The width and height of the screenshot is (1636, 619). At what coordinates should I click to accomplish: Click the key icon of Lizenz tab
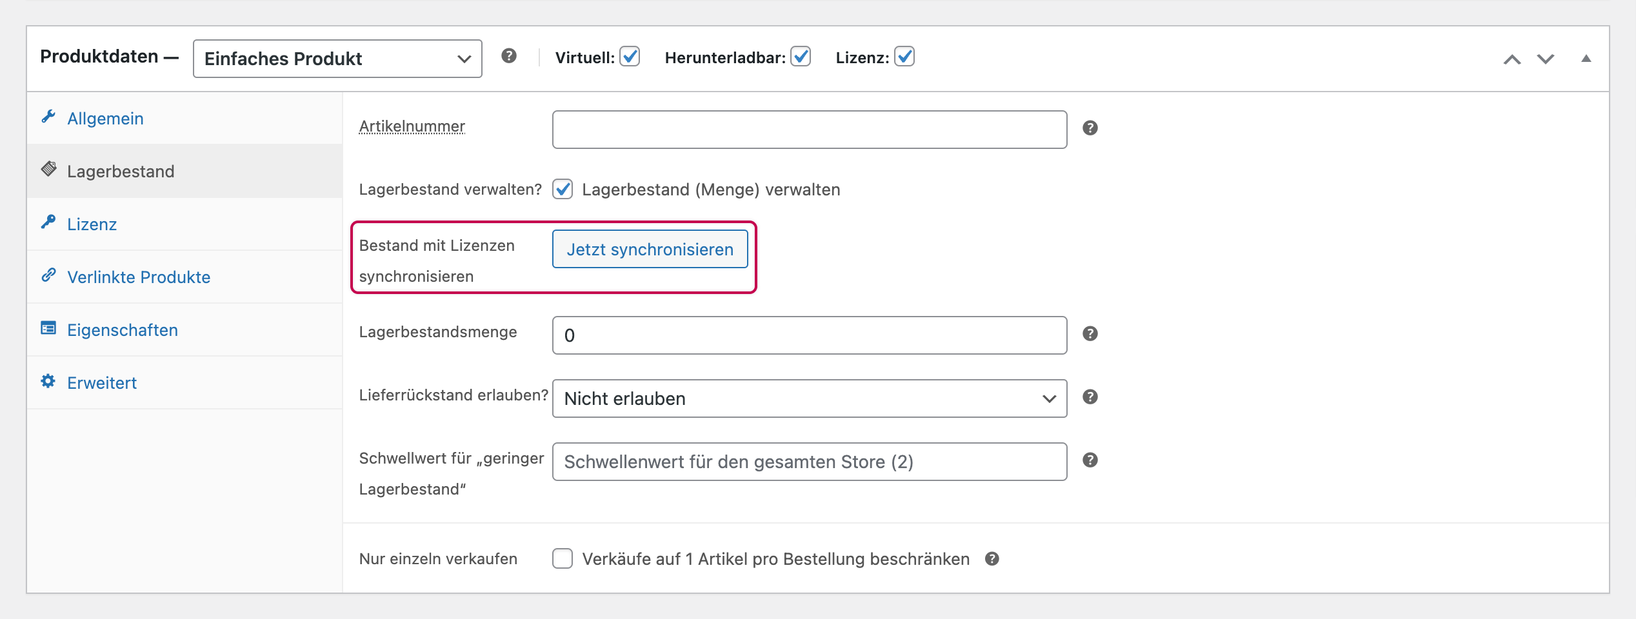(48, 222)
